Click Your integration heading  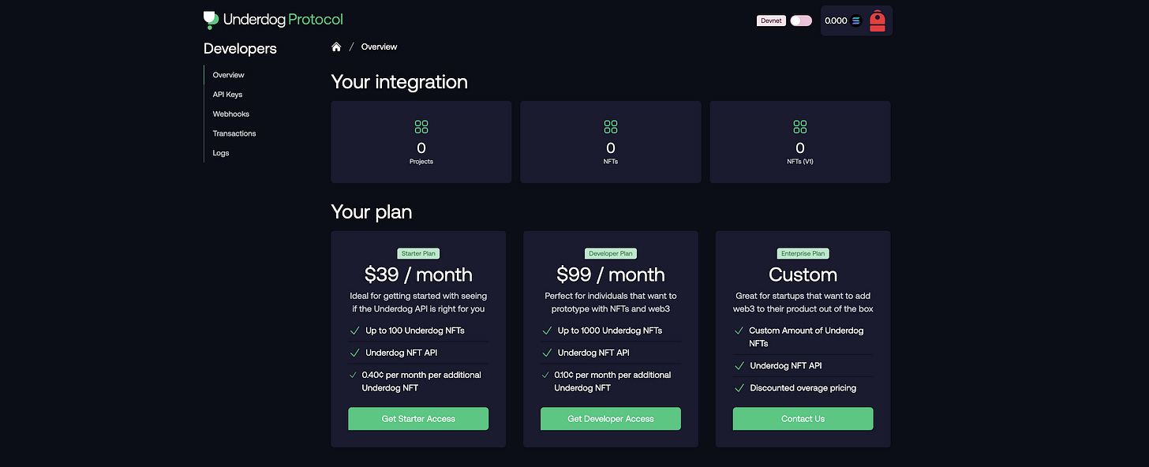coord(399,82)
